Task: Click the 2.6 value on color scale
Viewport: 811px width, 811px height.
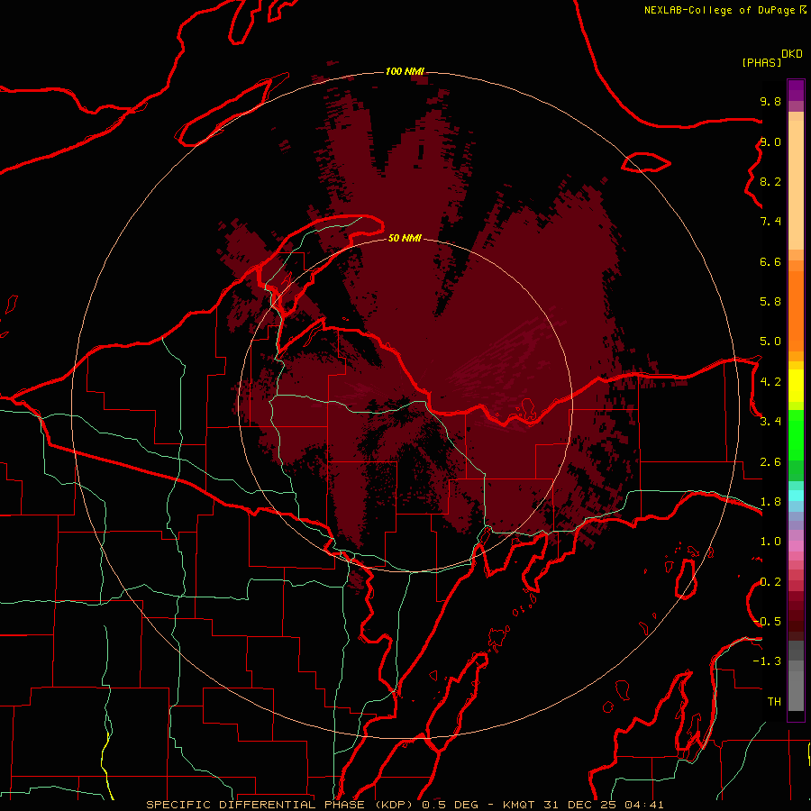Action: click(770, 462)
